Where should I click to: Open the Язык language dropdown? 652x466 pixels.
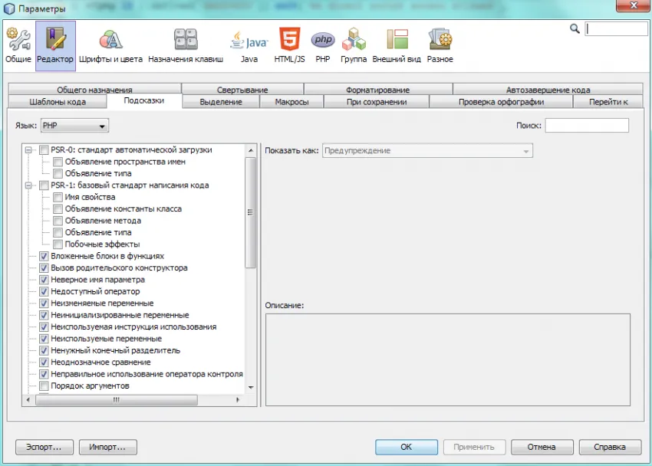click(x=74, y=125)
